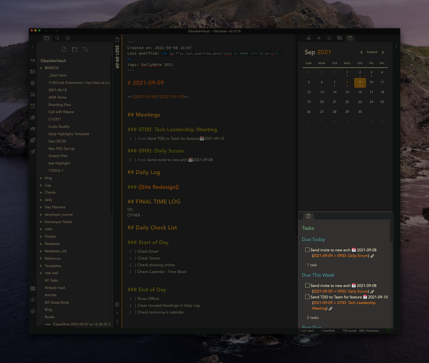The height and width of the screenshot is (363, 429).
Task: Collapse the left sidebar with the arrow
Action: point(33,47)
